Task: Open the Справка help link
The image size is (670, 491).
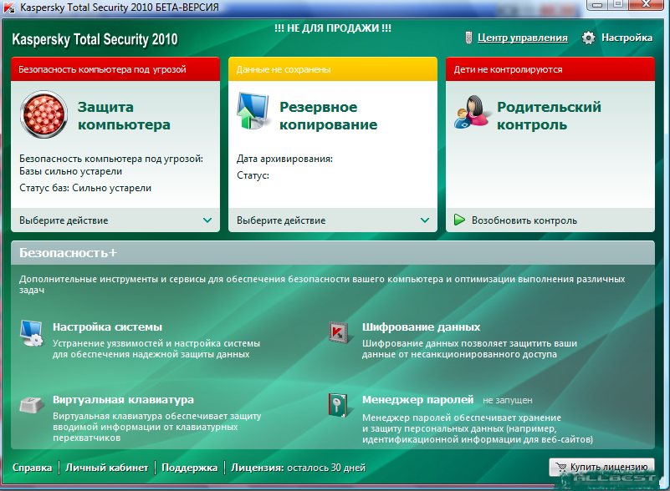Action: [x=32, y=468]
